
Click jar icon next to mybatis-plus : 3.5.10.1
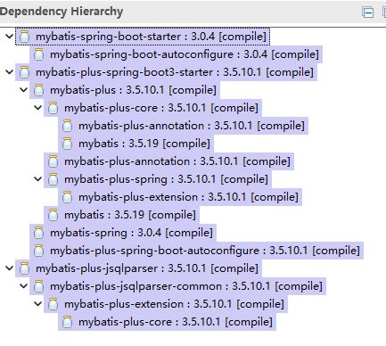(x=38, y=90)
